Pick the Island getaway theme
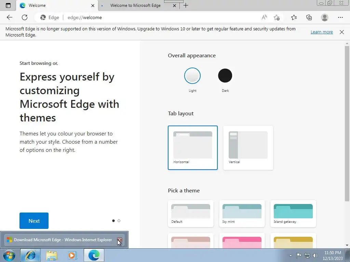 pyautogui.click(x=293, y=214)
